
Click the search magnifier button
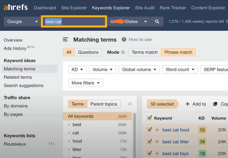point(157,21)
